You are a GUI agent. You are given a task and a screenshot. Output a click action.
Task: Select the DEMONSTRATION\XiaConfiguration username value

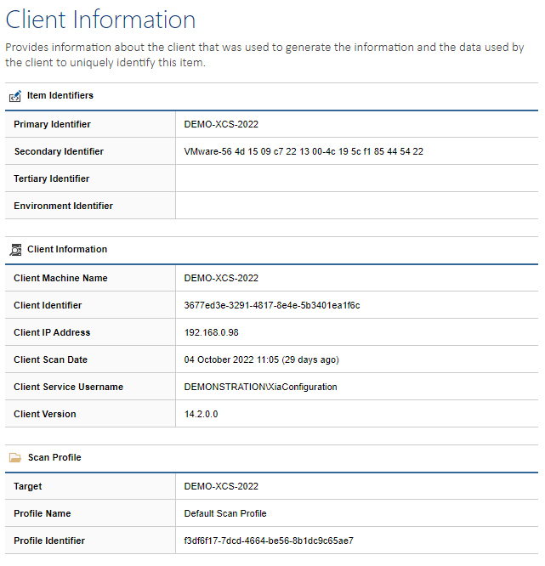261,387
